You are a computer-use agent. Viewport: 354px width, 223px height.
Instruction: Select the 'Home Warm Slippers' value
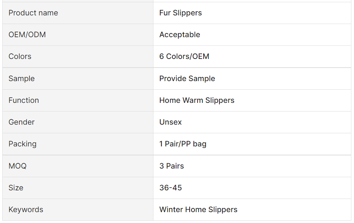197,100
